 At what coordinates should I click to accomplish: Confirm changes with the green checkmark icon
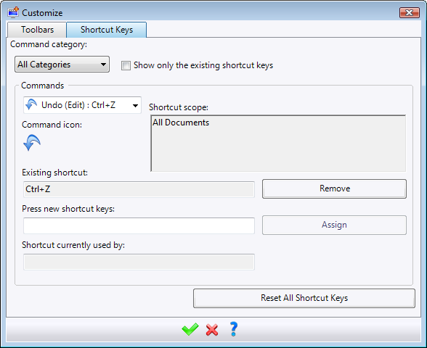tap(190, 329)
